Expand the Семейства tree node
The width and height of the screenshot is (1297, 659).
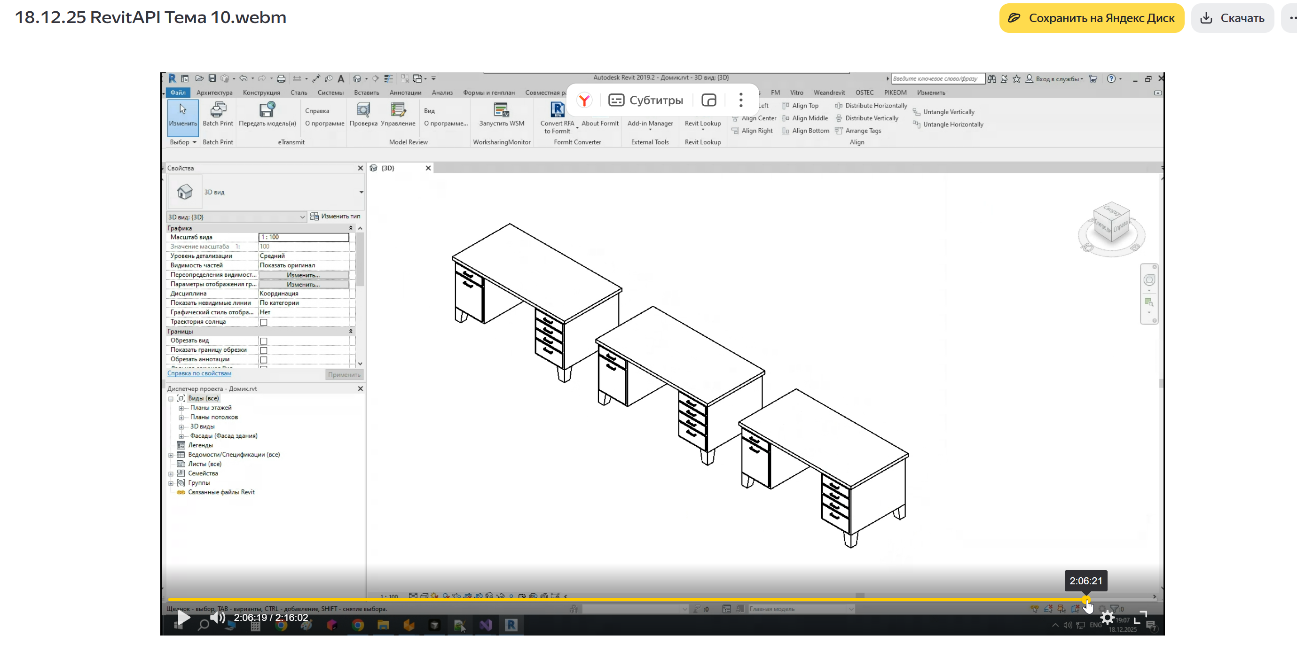(171, 474)
